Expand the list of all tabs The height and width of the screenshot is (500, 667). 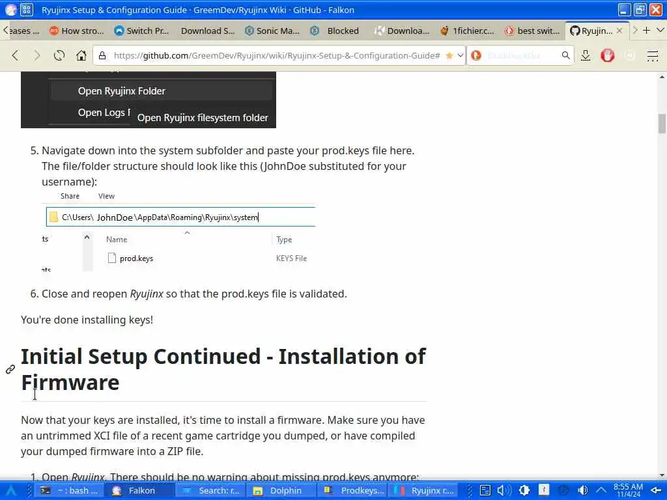[x=660, y=30]
